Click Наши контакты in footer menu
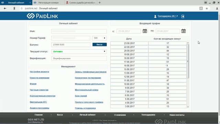Viewport: 220px width, 124px height. tap(177, 115)
